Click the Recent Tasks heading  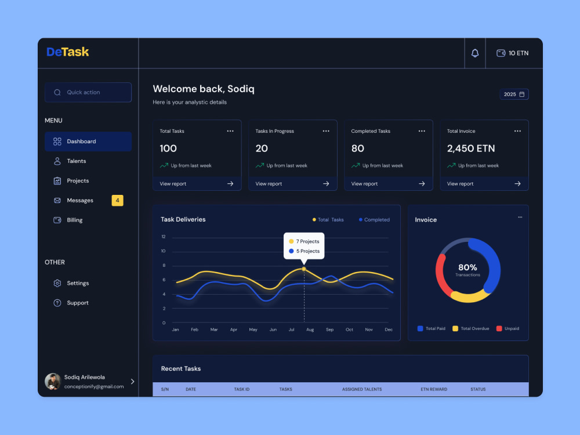coord(181,369)
